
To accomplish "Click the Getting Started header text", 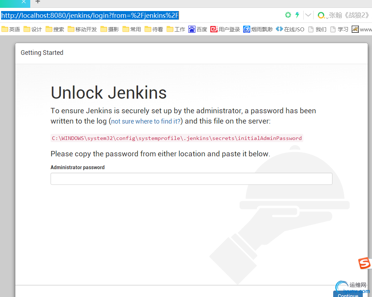I will [42, 52].
